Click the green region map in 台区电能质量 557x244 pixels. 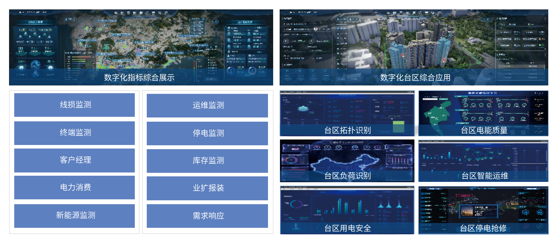438,114
